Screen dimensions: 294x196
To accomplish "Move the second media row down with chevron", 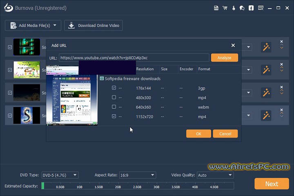I will [x=282, y=71].
